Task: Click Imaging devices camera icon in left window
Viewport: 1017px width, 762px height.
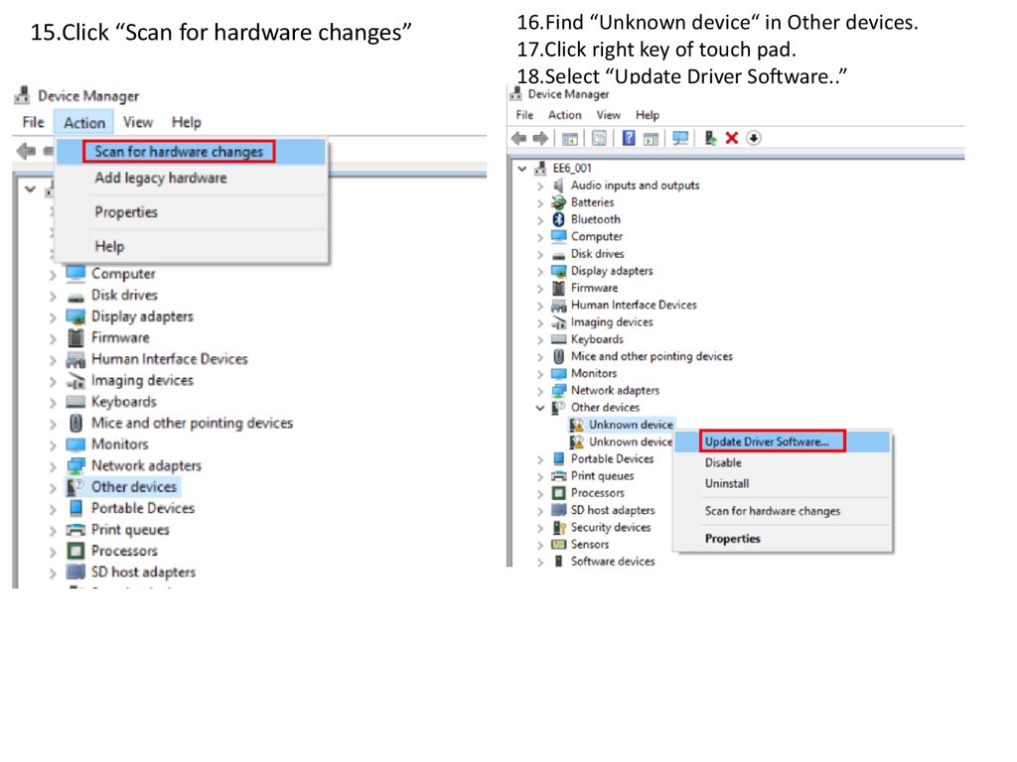Action: coord(75,380)
